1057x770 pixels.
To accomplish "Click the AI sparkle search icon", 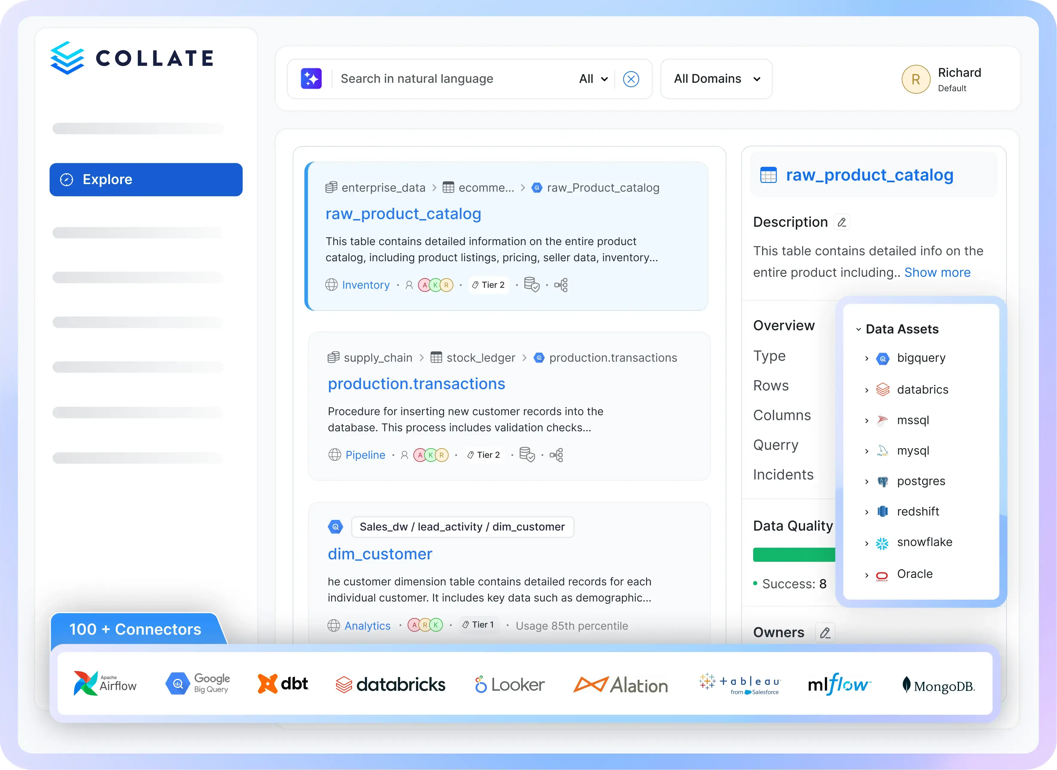I will pos(311,79).
